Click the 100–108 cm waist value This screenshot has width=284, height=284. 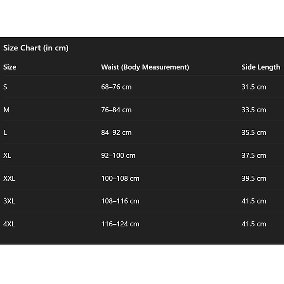[120, 178]
